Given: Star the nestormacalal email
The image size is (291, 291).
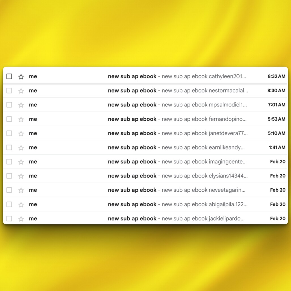Looking at the screenshot, I should click(x=21, y=91).
